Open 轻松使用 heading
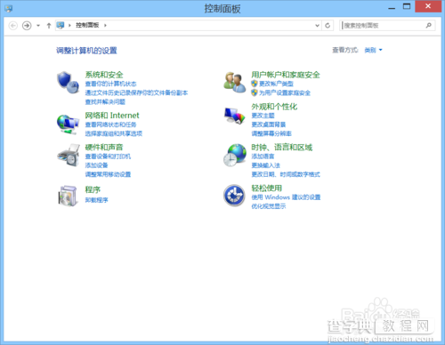 [267, 188]
